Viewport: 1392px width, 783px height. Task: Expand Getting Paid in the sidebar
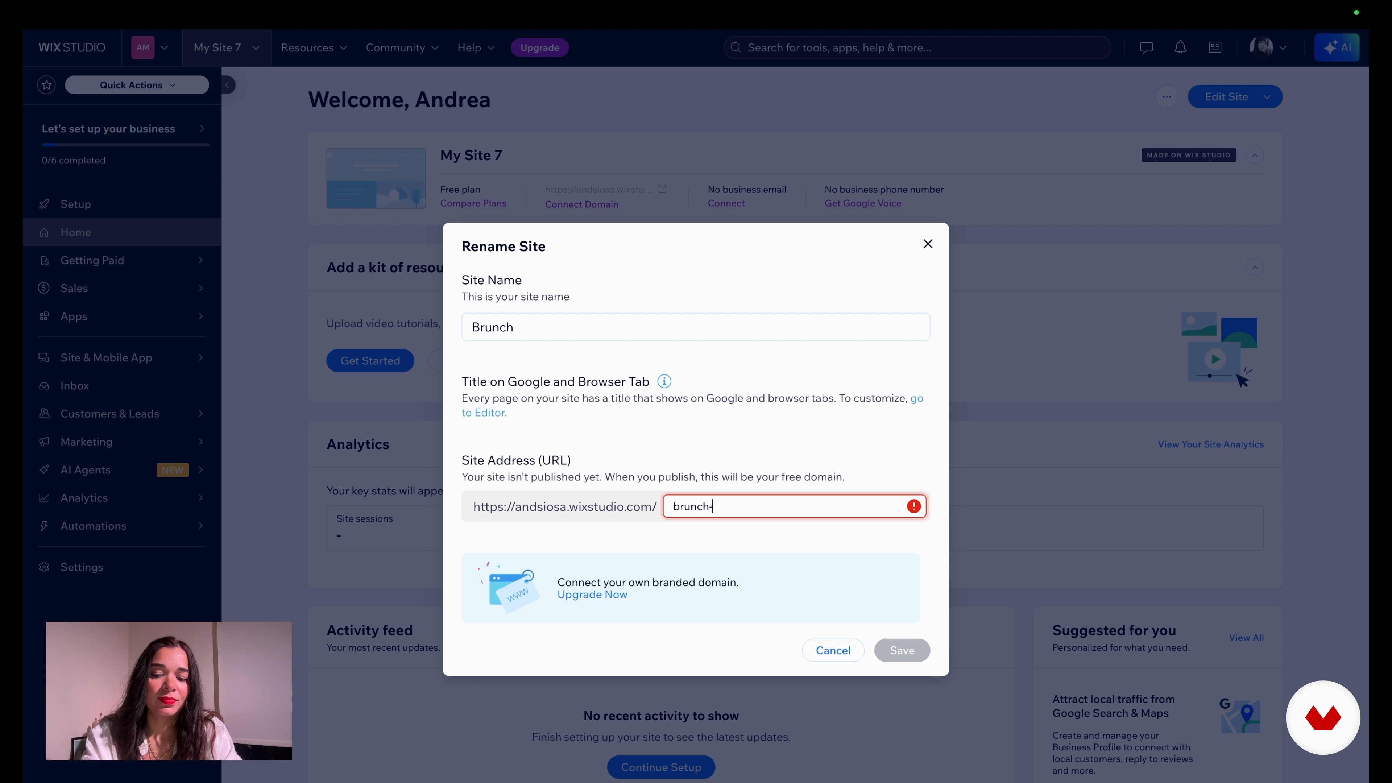tap(122, 261)
